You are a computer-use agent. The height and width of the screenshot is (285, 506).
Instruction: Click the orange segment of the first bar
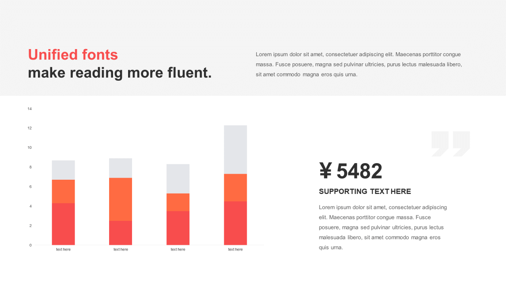coord(63,191)
